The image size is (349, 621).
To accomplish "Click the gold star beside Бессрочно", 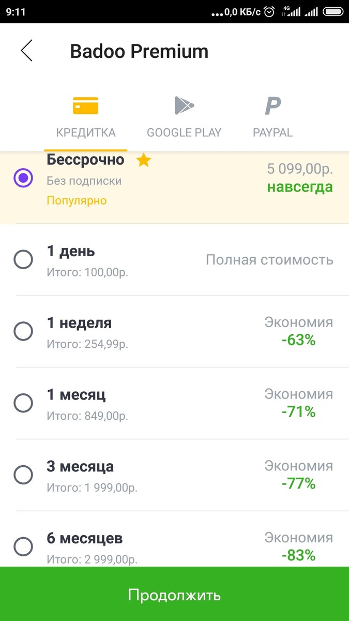I will click(x=143, y=160).
